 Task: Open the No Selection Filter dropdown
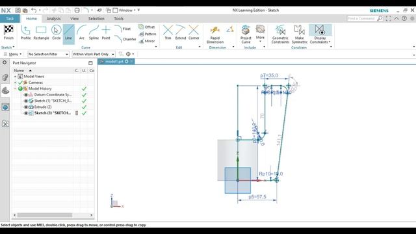point(48,54)
